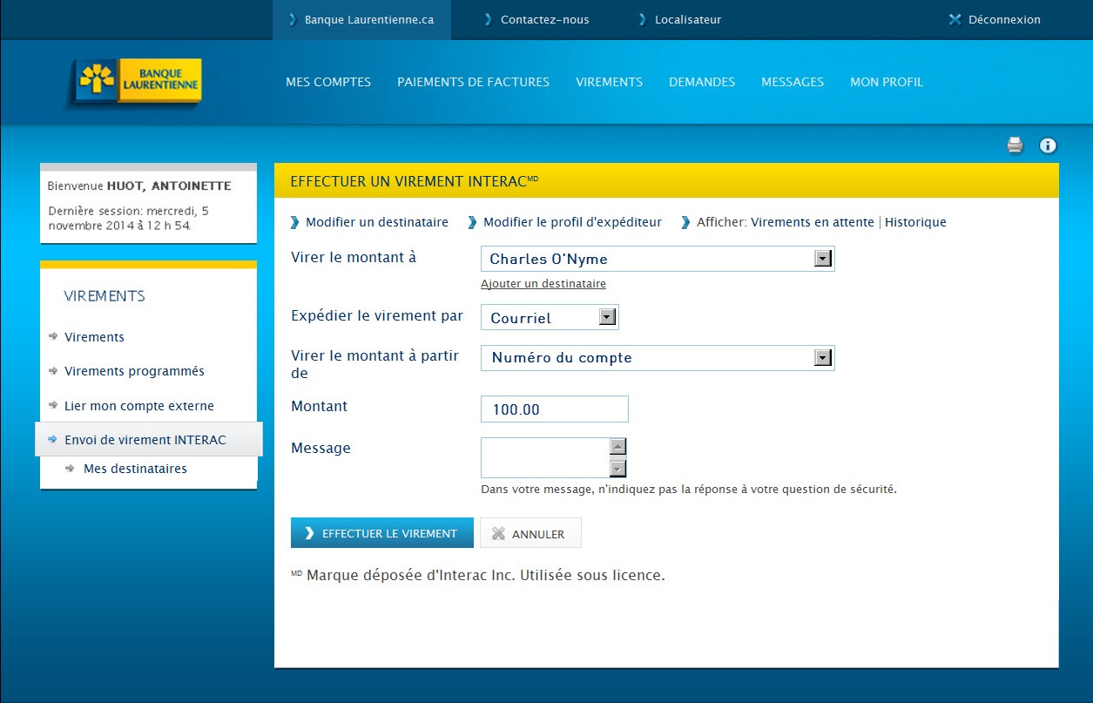1093x703 pixels.
Task: Click the Effectuer un virement INTERAC title
Action: pyautogui.click(x=415, y=181)
